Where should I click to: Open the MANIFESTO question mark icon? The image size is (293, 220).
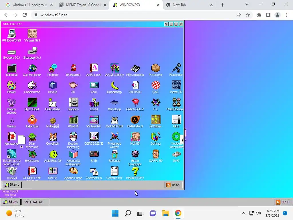(135, 173)
